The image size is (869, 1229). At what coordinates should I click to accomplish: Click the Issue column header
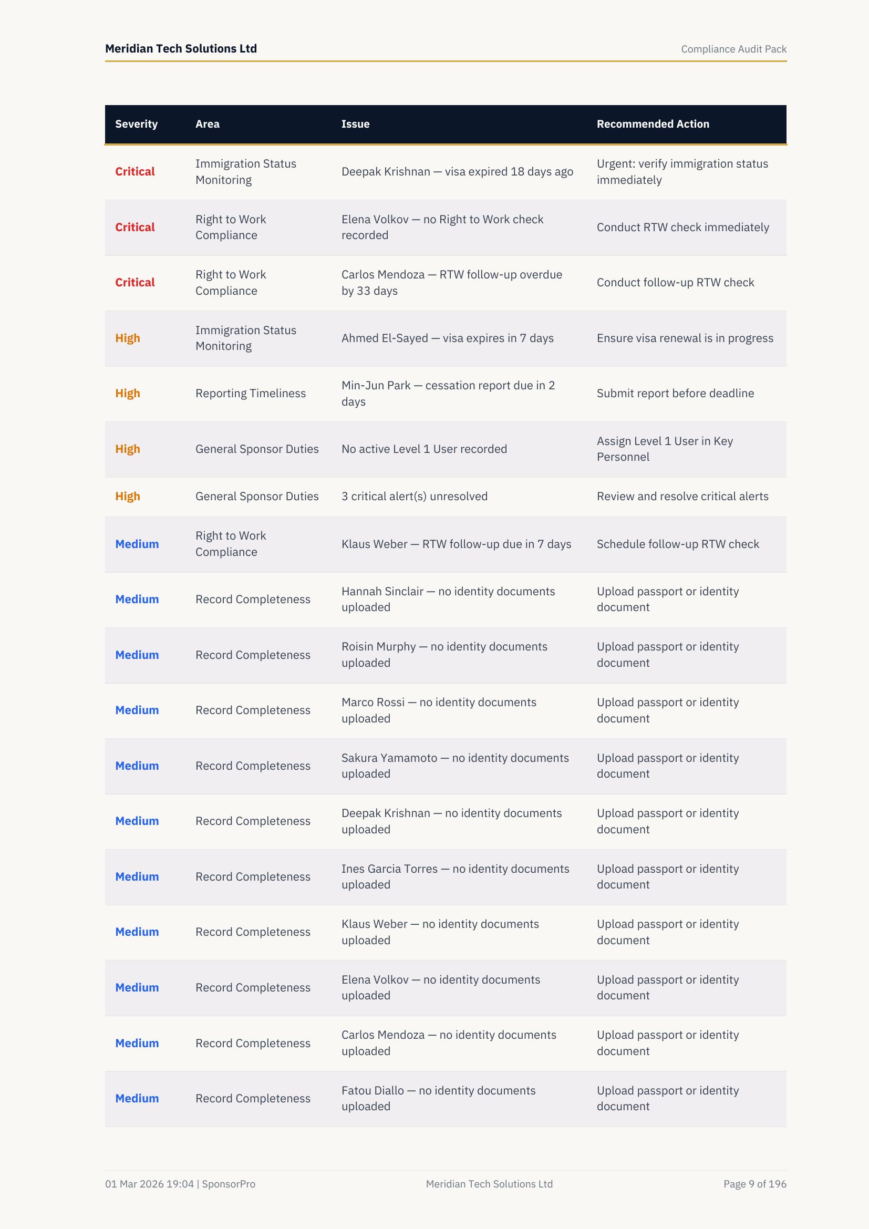355,124
